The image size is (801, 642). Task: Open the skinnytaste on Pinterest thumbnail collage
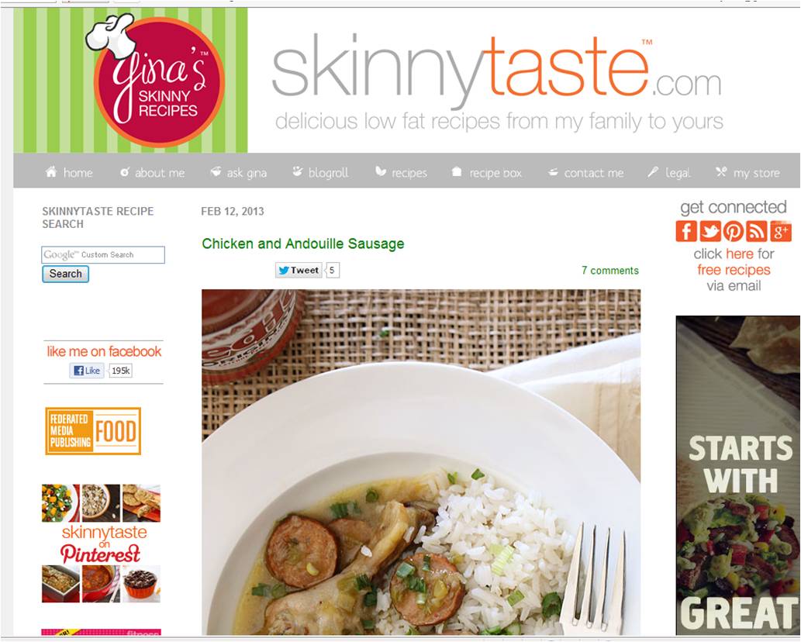click(x=101, y=544)
